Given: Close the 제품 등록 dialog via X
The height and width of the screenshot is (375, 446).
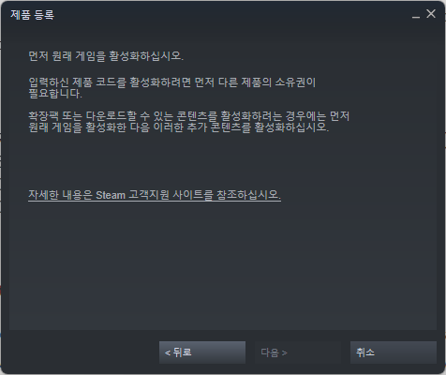Looking at the screenshot, I should click(x=431, y=14).
